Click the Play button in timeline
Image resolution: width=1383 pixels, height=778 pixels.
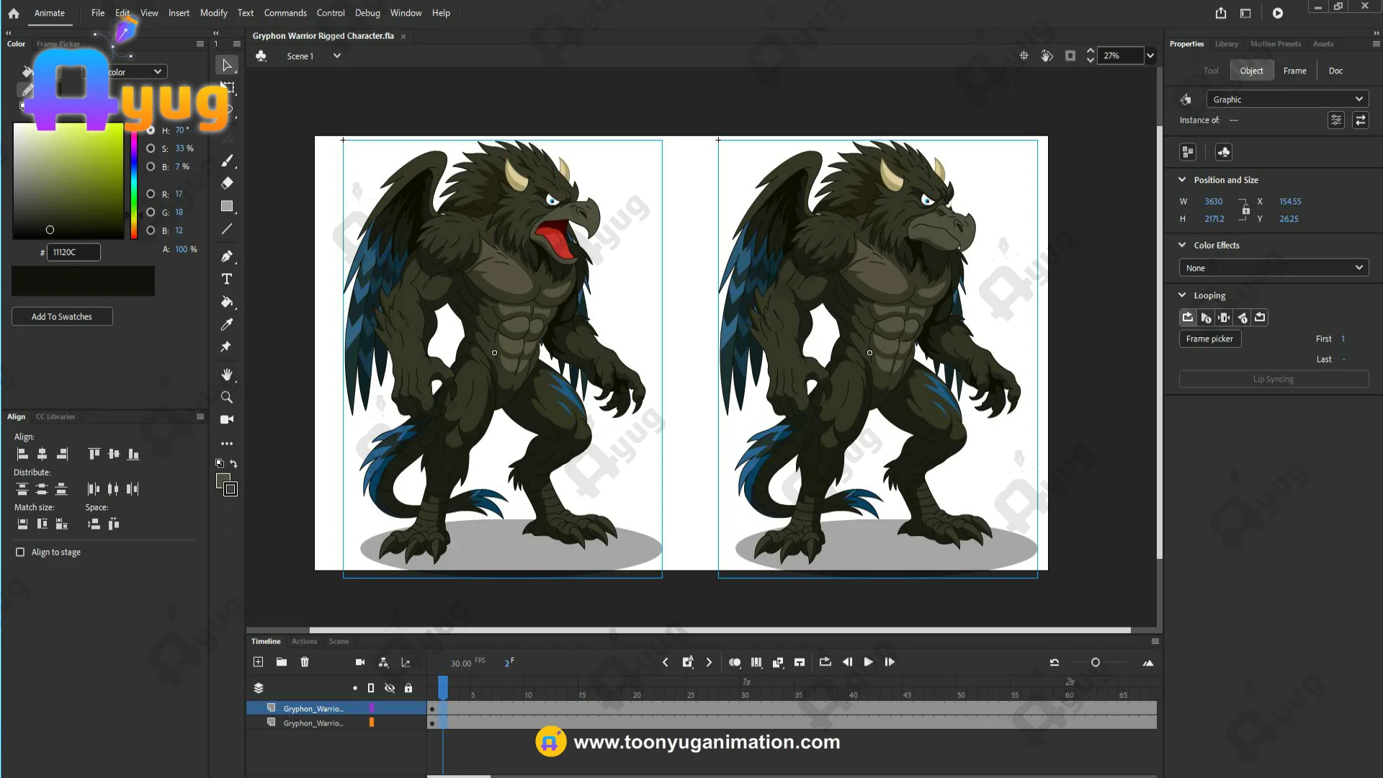[x=869, y=662]
